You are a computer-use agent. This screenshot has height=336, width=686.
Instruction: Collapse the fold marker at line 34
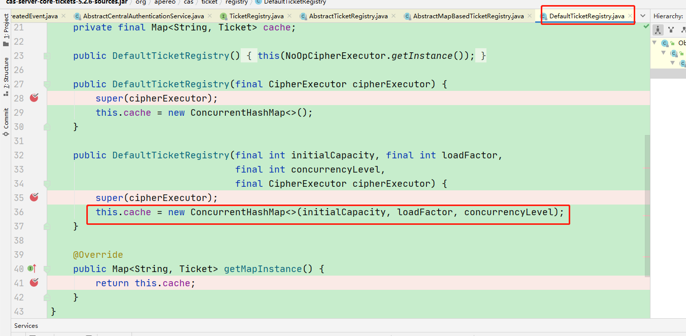(47, 183)
